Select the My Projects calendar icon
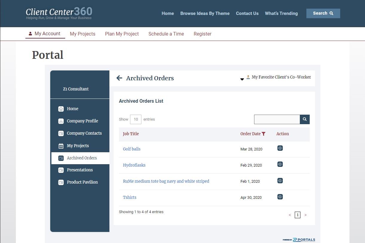365x243 pixels. (x=61, y=145)
